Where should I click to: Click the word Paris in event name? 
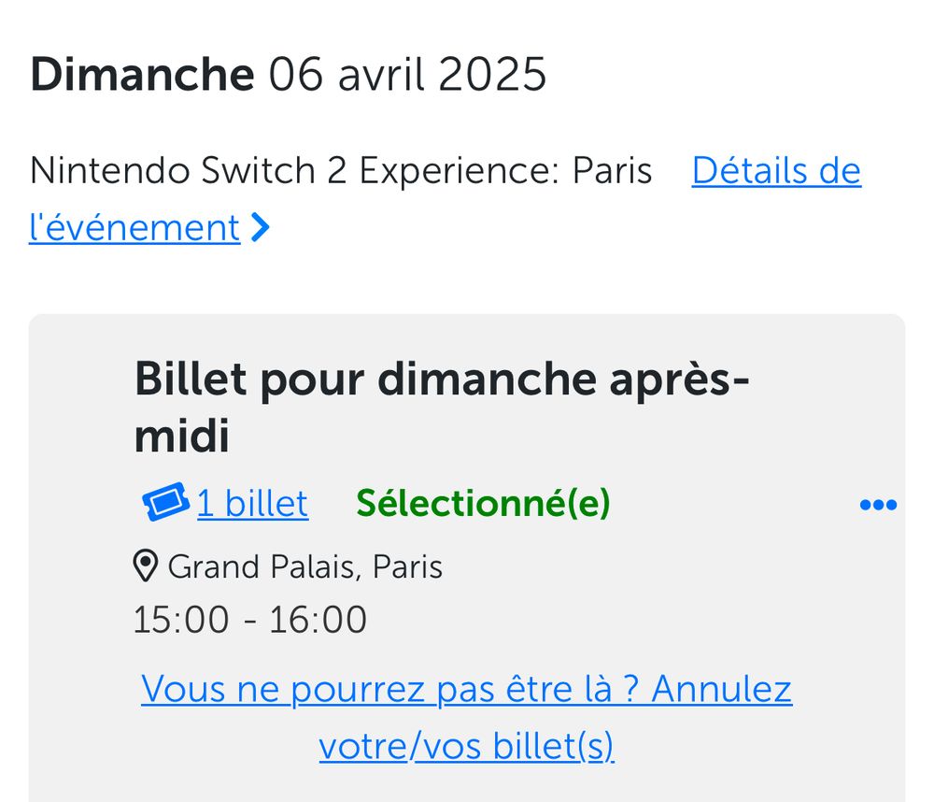coord(612,171)
